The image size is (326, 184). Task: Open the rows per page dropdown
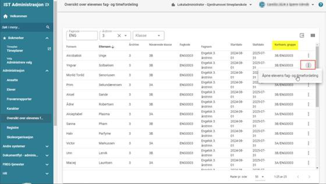click(260, 177)
